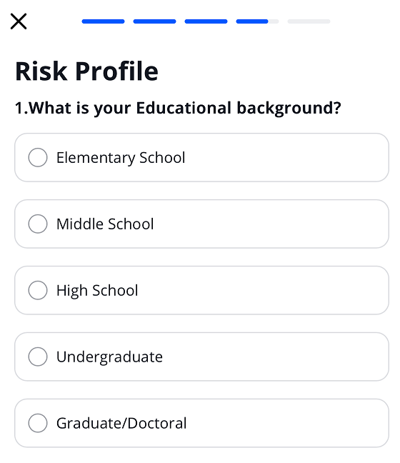Viewport: 400px width, 463px height.
Task: Click the first blue progress segment
Action: (x=104, y=21)
